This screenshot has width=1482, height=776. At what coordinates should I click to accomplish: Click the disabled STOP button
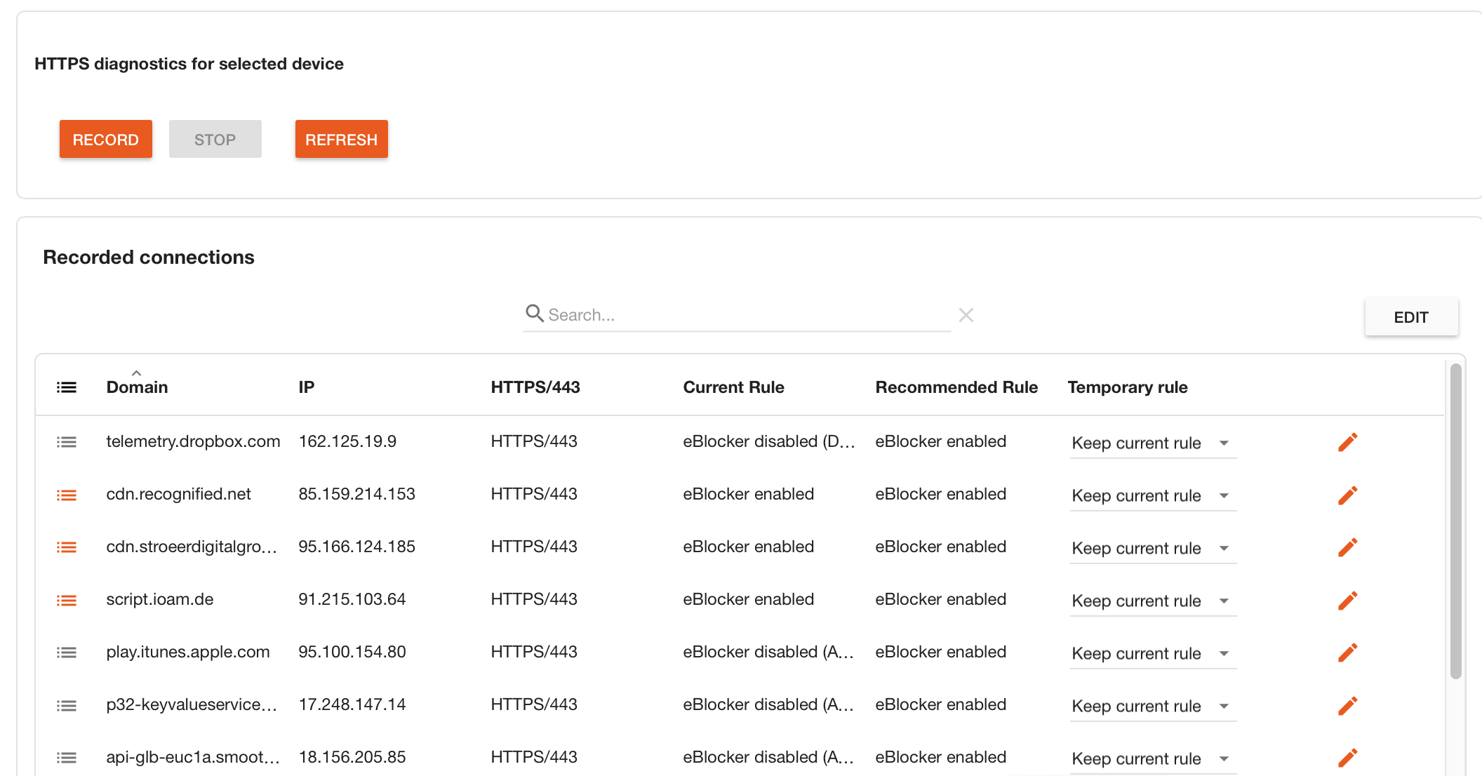[x=215, y=139]
